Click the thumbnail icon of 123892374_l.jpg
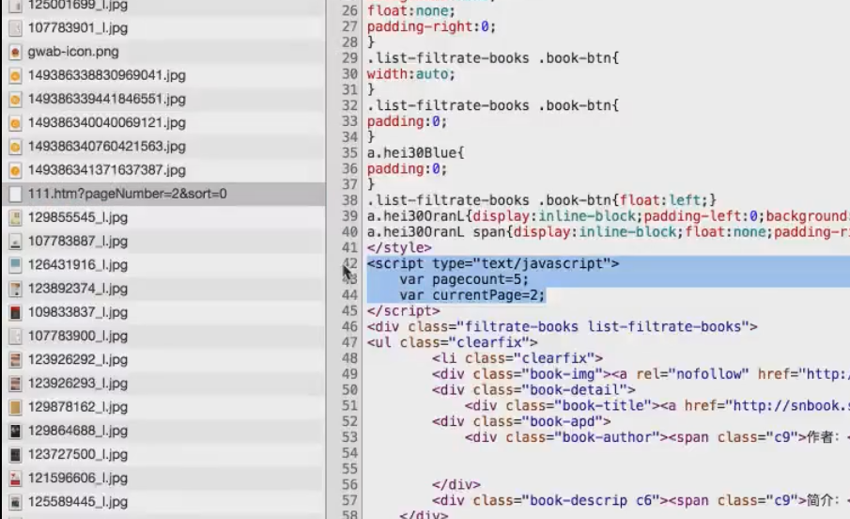The height and width of the screenshot is (519, 850). point(16,289)
